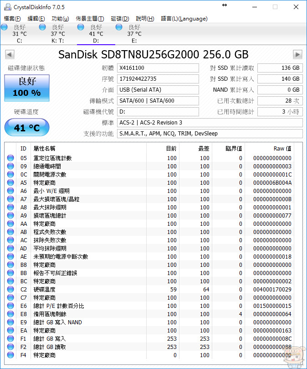This screenshot has width=307, height=369.
Task: Click the 41 °C temperature button
Action: (x=27, y=128)
